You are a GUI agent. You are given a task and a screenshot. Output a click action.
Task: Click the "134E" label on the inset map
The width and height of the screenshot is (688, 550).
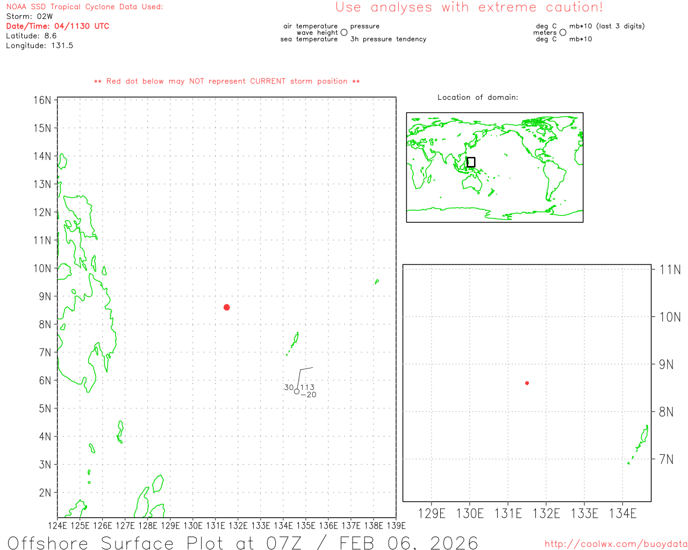(x=622, y=513)
